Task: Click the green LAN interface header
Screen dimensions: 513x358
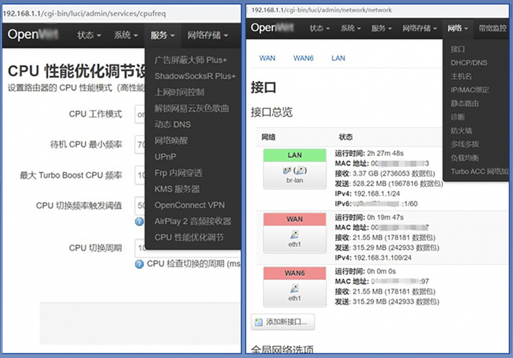Action: (x=294, y=155)
